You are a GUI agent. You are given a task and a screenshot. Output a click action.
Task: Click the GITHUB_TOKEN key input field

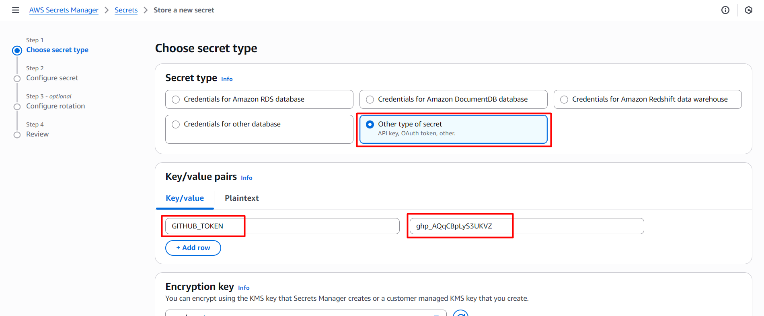tap(282, 226)
